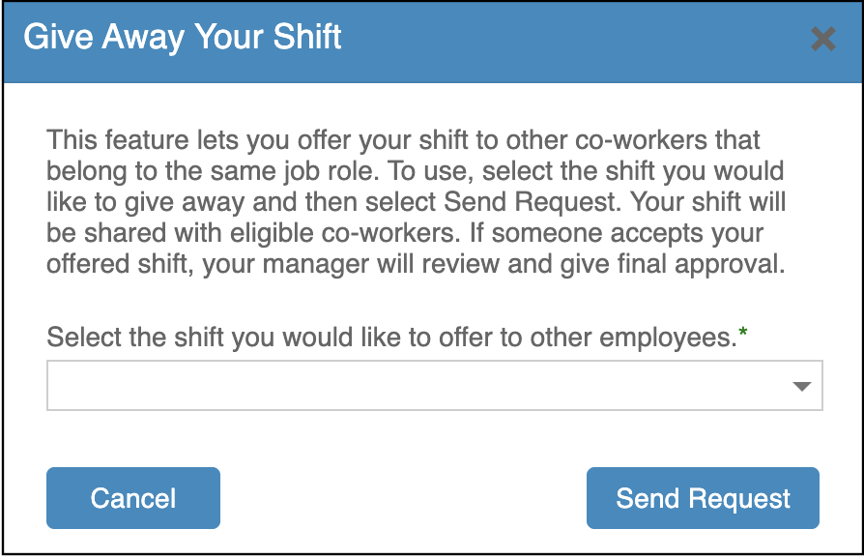Screen dimensions: 864x559
Task: Choose a shift from the combo box
Action: pyautogui.click(x=434, y=386)
